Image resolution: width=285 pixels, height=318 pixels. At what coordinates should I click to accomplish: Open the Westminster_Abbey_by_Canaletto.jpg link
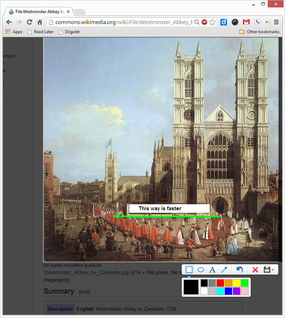[x=86, y=272]
